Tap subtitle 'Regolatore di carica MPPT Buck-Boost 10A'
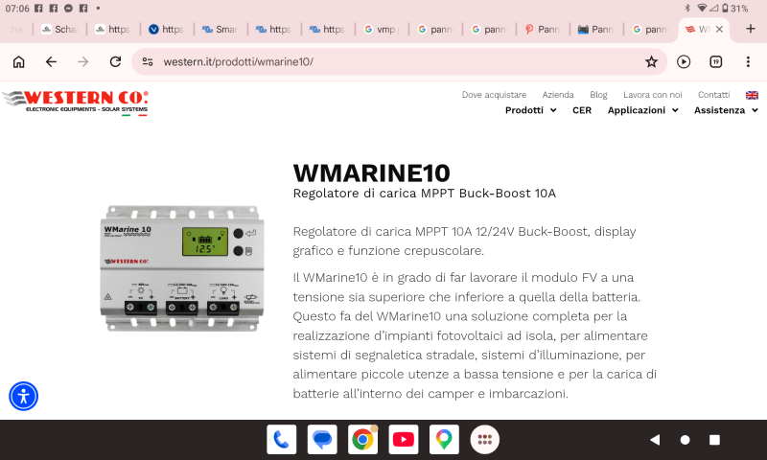Screen dimensions: 767x460 click(424, 194)
